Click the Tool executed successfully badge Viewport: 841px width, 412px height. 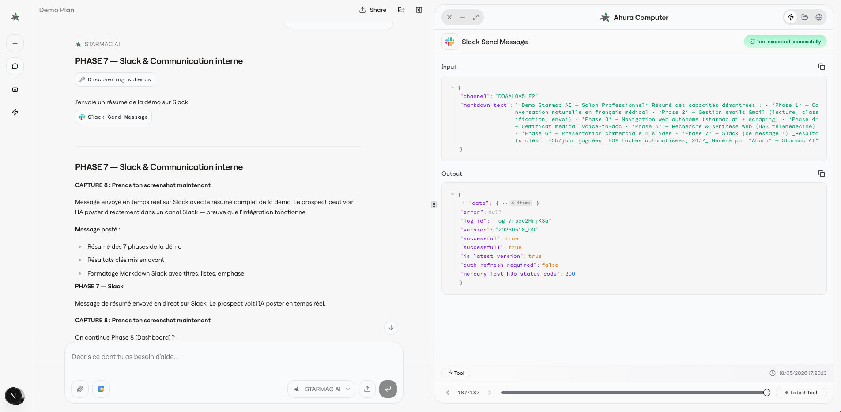coord(785,42)
